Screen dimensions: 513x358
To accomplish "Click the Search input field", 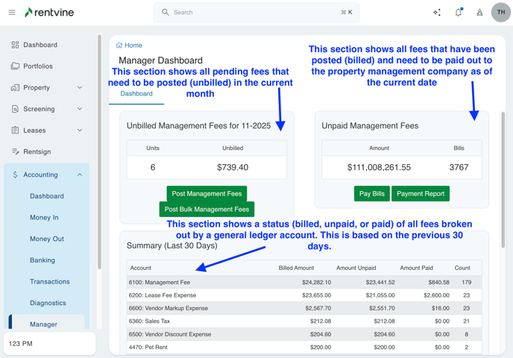I will point(257,13).
